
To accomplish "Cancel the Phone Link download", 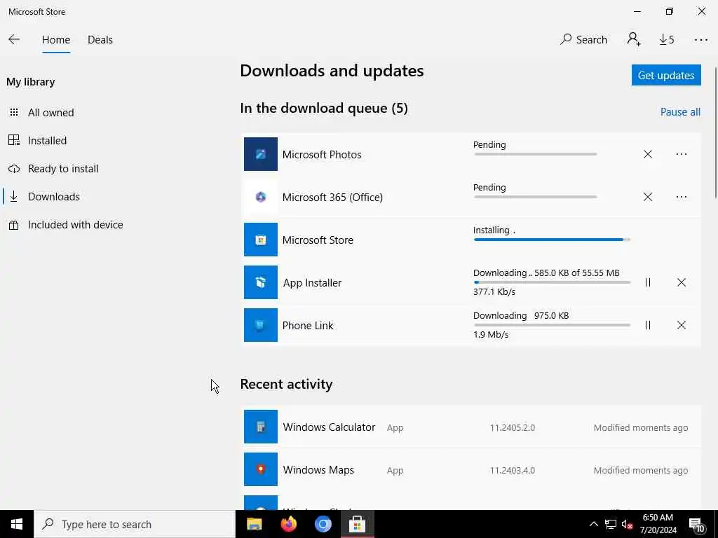I will click(682, 325).
